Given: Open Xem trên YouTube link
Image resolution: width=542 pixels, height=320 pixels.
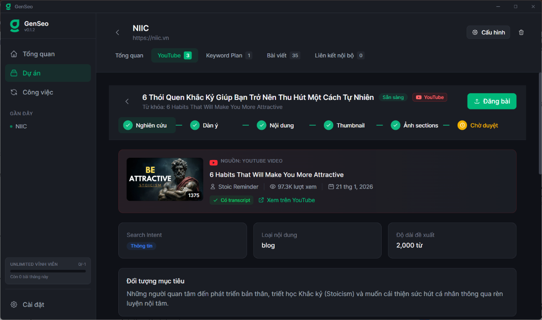Looking at the screenshot, I should [286, 200].
